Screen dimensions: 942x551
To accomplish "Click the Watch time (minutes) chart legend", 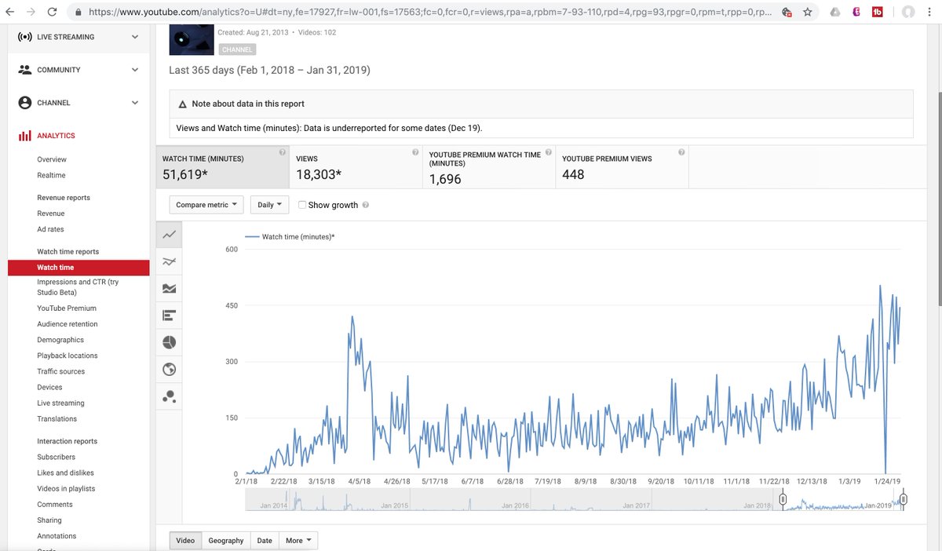I will [x=290, y=236].
